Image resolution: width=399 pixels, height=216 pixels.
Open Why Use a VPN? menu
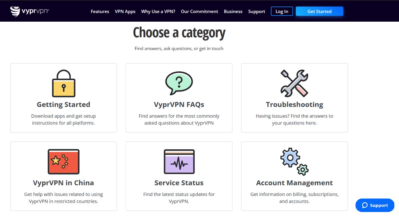click(x=158, y=11)
